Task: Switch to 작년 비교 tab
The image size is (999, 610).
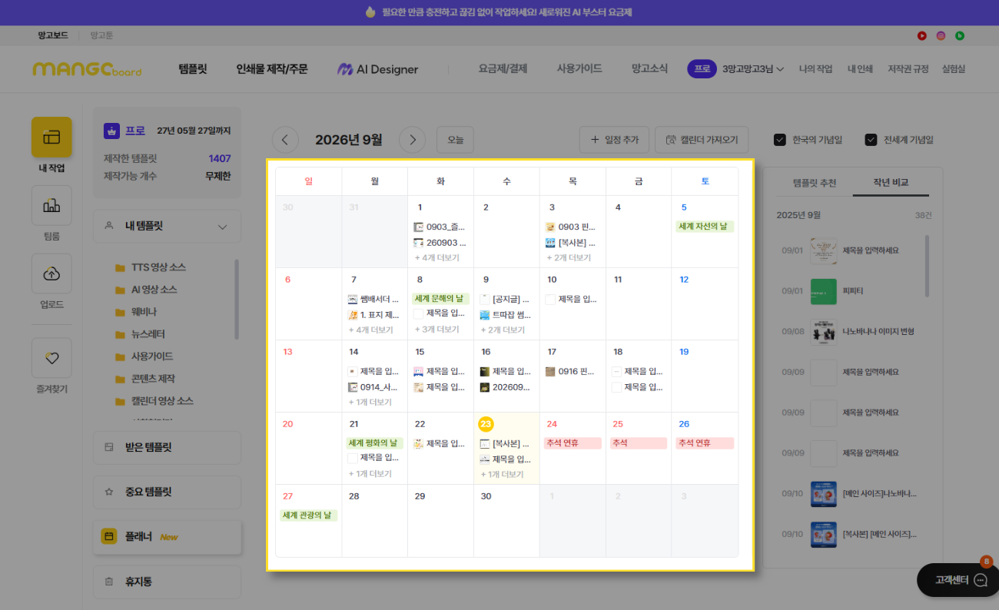Action: tap(890, 183)
